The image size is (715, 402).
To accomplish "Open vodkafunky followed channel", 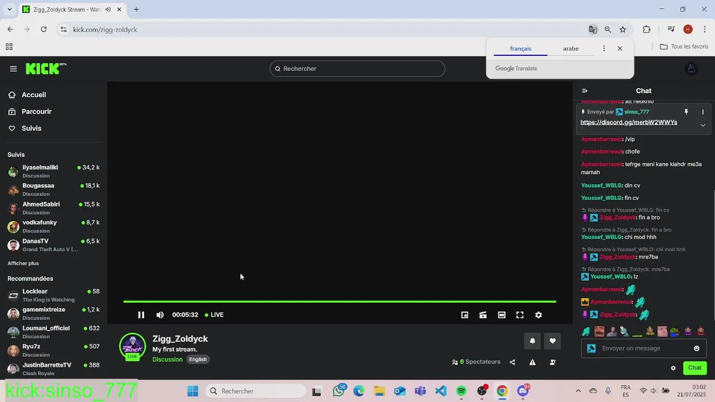I will [x=54, y=227].
